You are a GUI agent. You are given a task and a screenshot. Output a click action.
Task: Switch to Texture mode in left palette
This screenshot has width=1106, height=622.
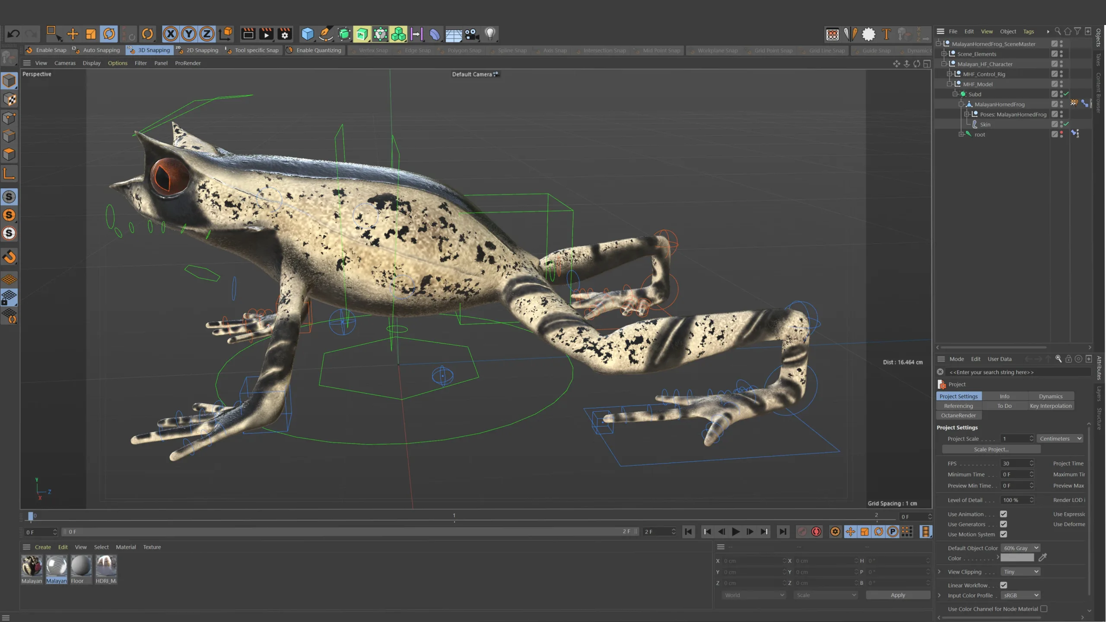[x=9, y=99]
